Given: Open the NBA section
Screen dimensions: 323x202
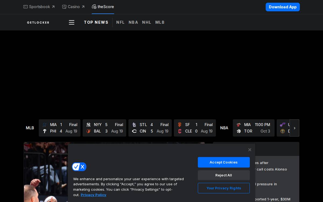Looking at the screenshot, I should coord(133,22).
